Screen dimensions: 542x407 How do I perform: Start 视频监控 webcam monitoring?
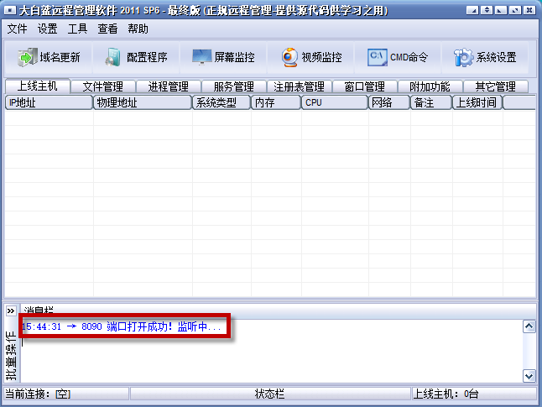pyautogui.click(x=311, y=57)
